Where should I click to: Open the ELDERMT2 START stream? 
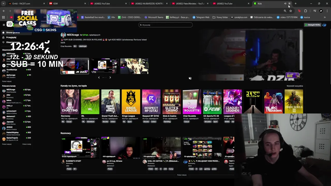[80, 148]
